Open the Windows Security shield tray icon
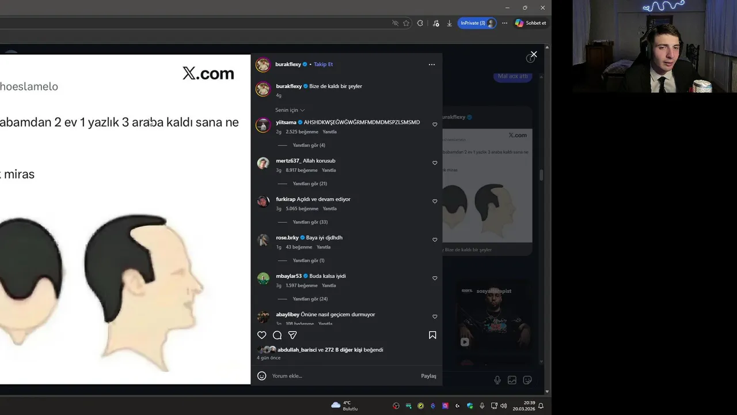The width and height of the screenshot is (737, 415). [x=470, y=406]
